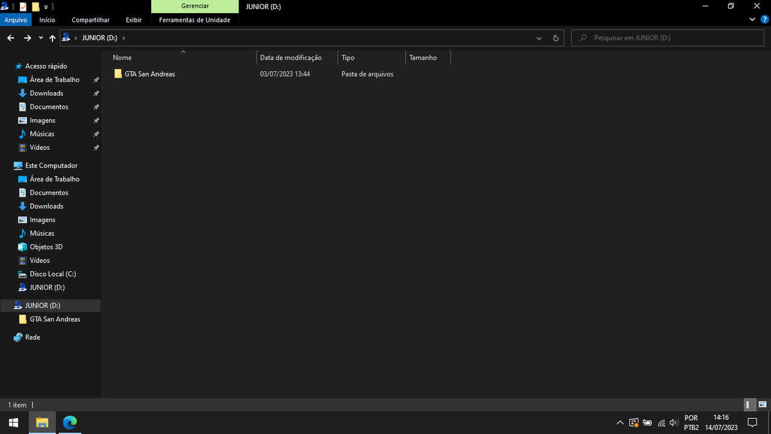
Task: Expand the chevron after JUNIOR (D:) in path
Action: pyautogui.click(x=123, y=38)
